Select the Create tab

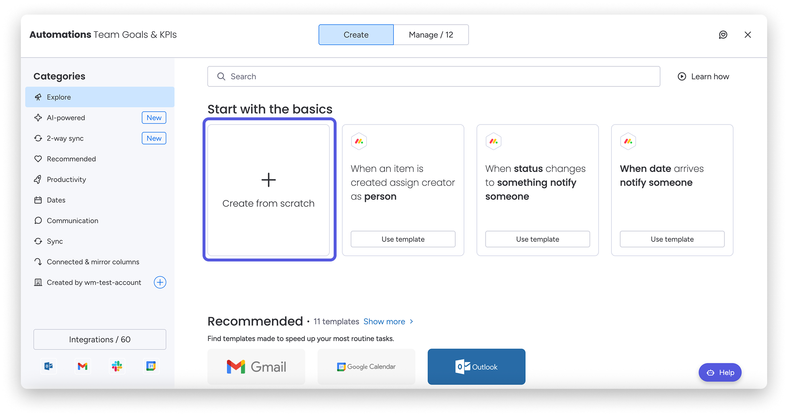point(356,35)
